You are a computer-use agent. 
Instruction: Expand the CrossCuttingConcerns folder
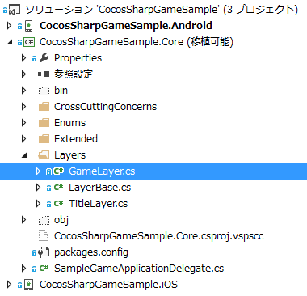pos(23,107)
